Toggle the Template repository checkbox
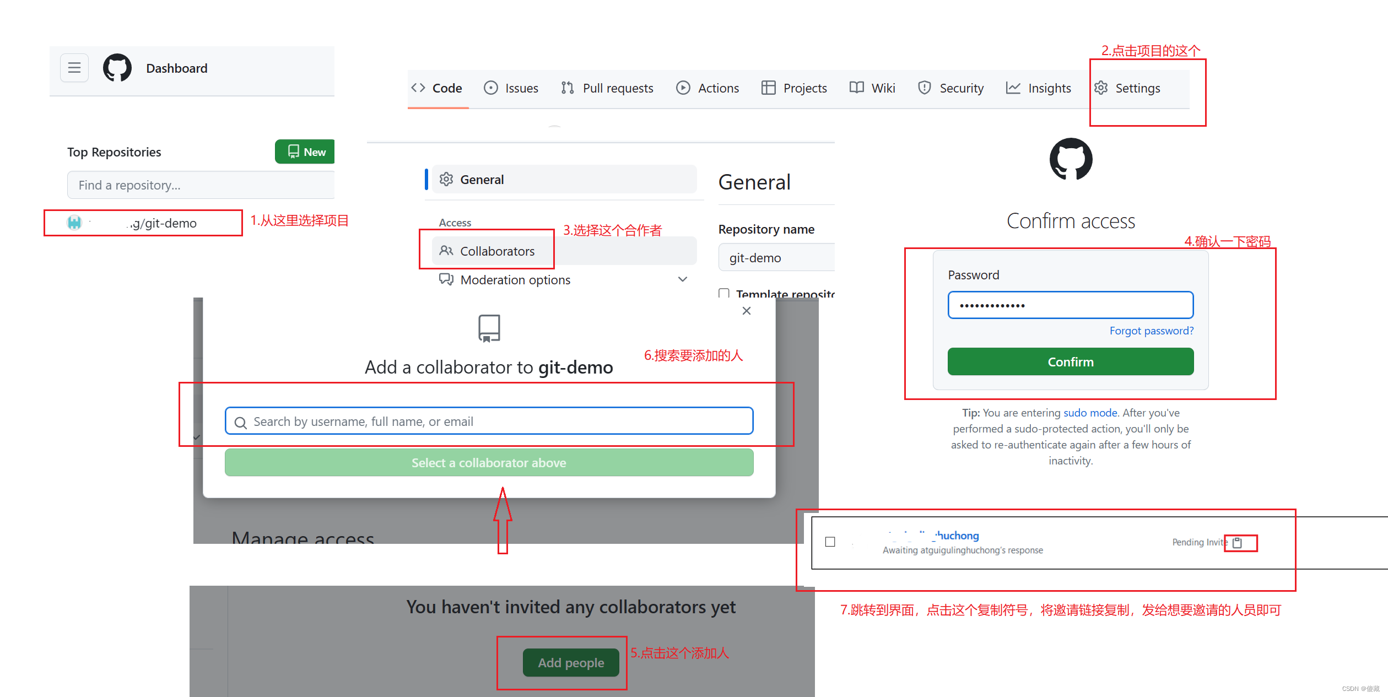Screen dimensions: 1388x697 724,293
